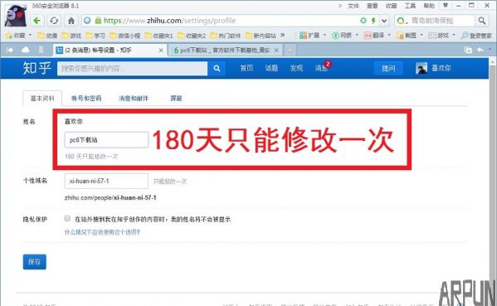
Task: Click the green lightning speed-mode icon
Action: coord(373,21)
